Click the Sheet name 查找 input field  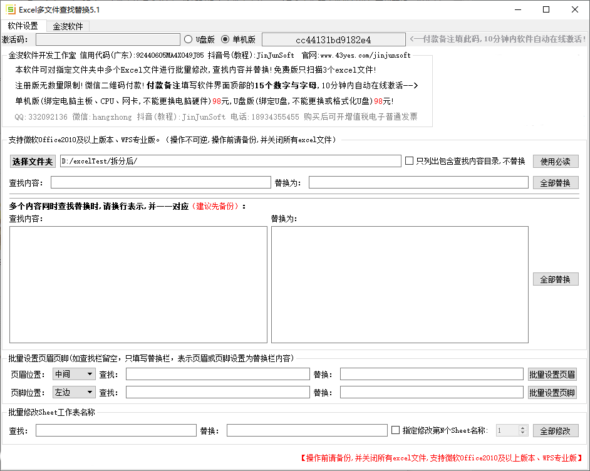pyautogui.click(x=116, y=430)
